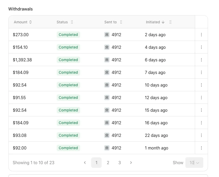Go to the next page using right chevron

tap(131, 163)
